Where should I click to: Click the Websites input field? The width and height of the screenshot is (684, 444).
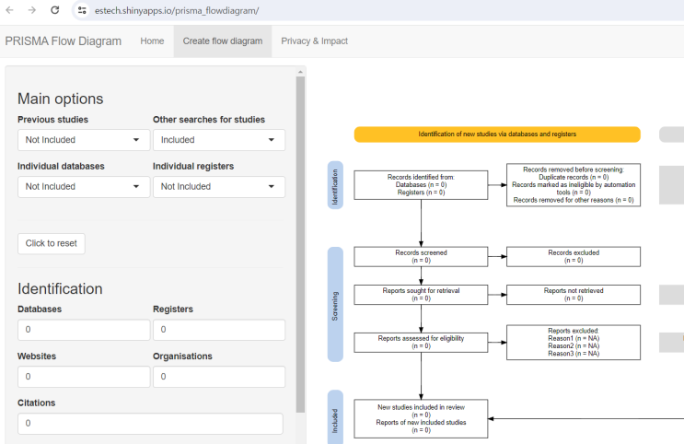(x=83, y=377)
